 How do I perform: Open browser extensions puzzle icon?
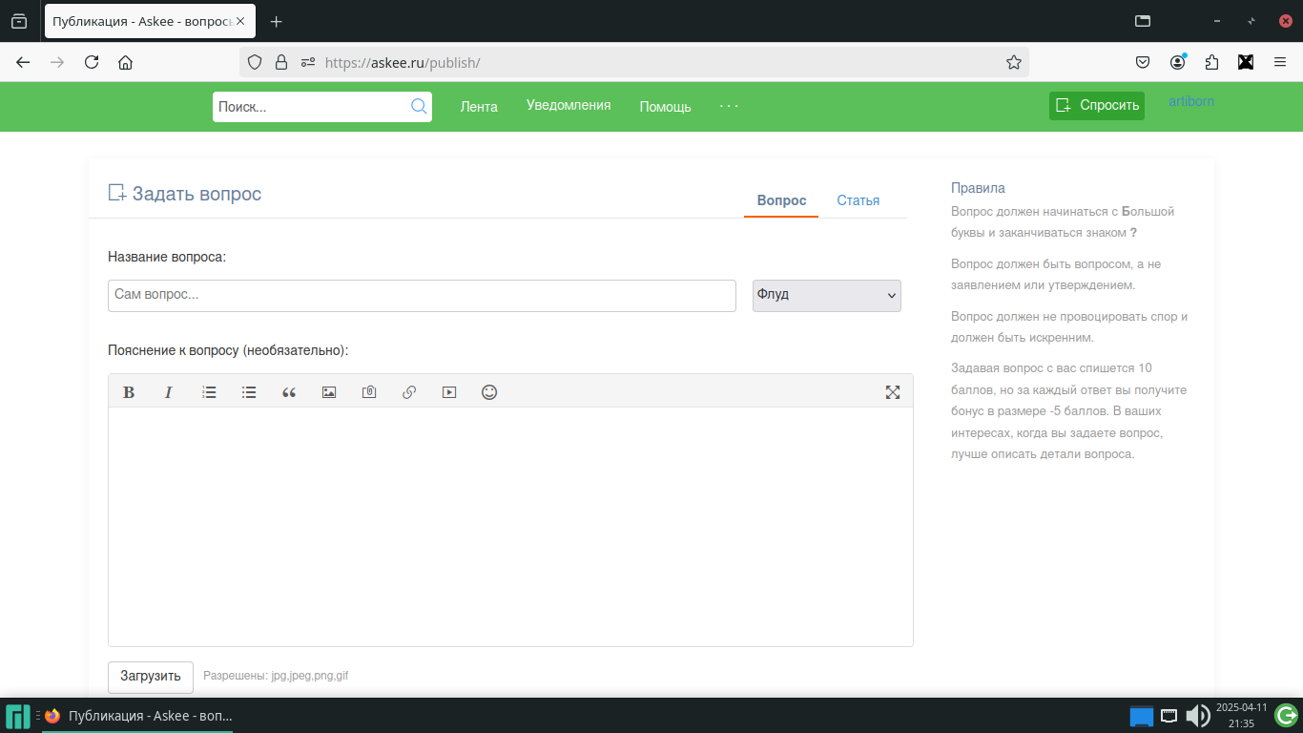[x=1211, y=62]
